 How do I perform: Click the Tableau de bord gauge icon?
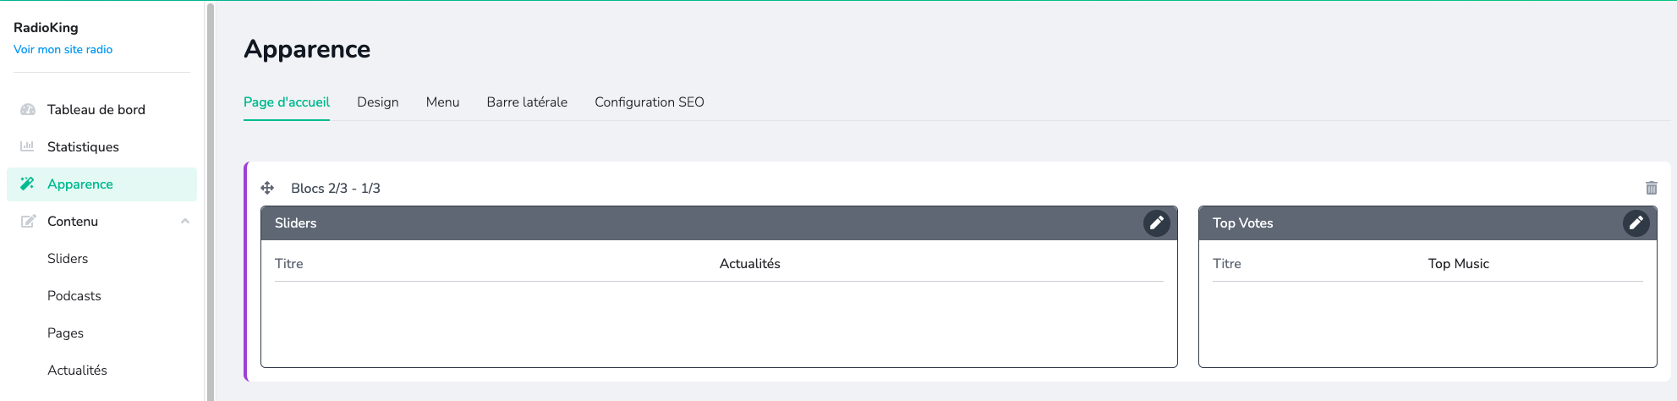click(x=28, y=109)
